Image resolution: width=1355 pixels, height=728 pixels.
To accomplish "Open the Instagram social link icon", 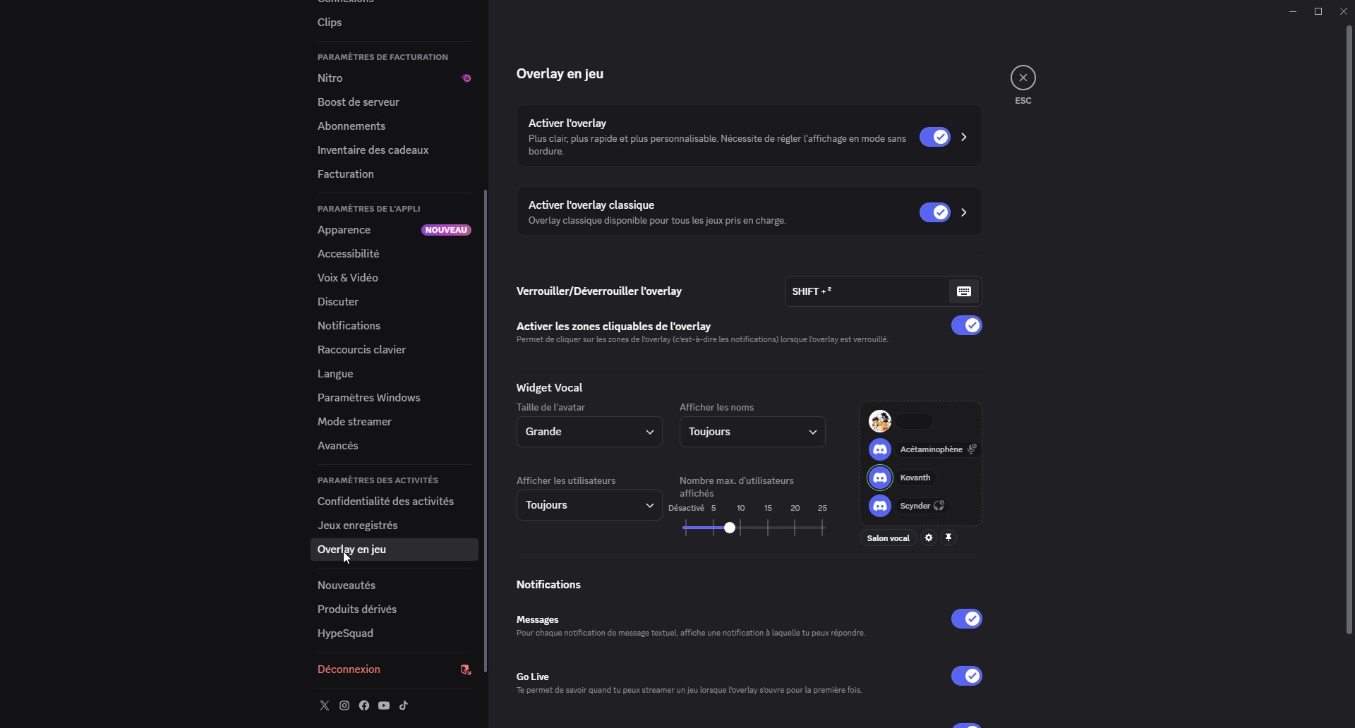I will tap(344, 705).
